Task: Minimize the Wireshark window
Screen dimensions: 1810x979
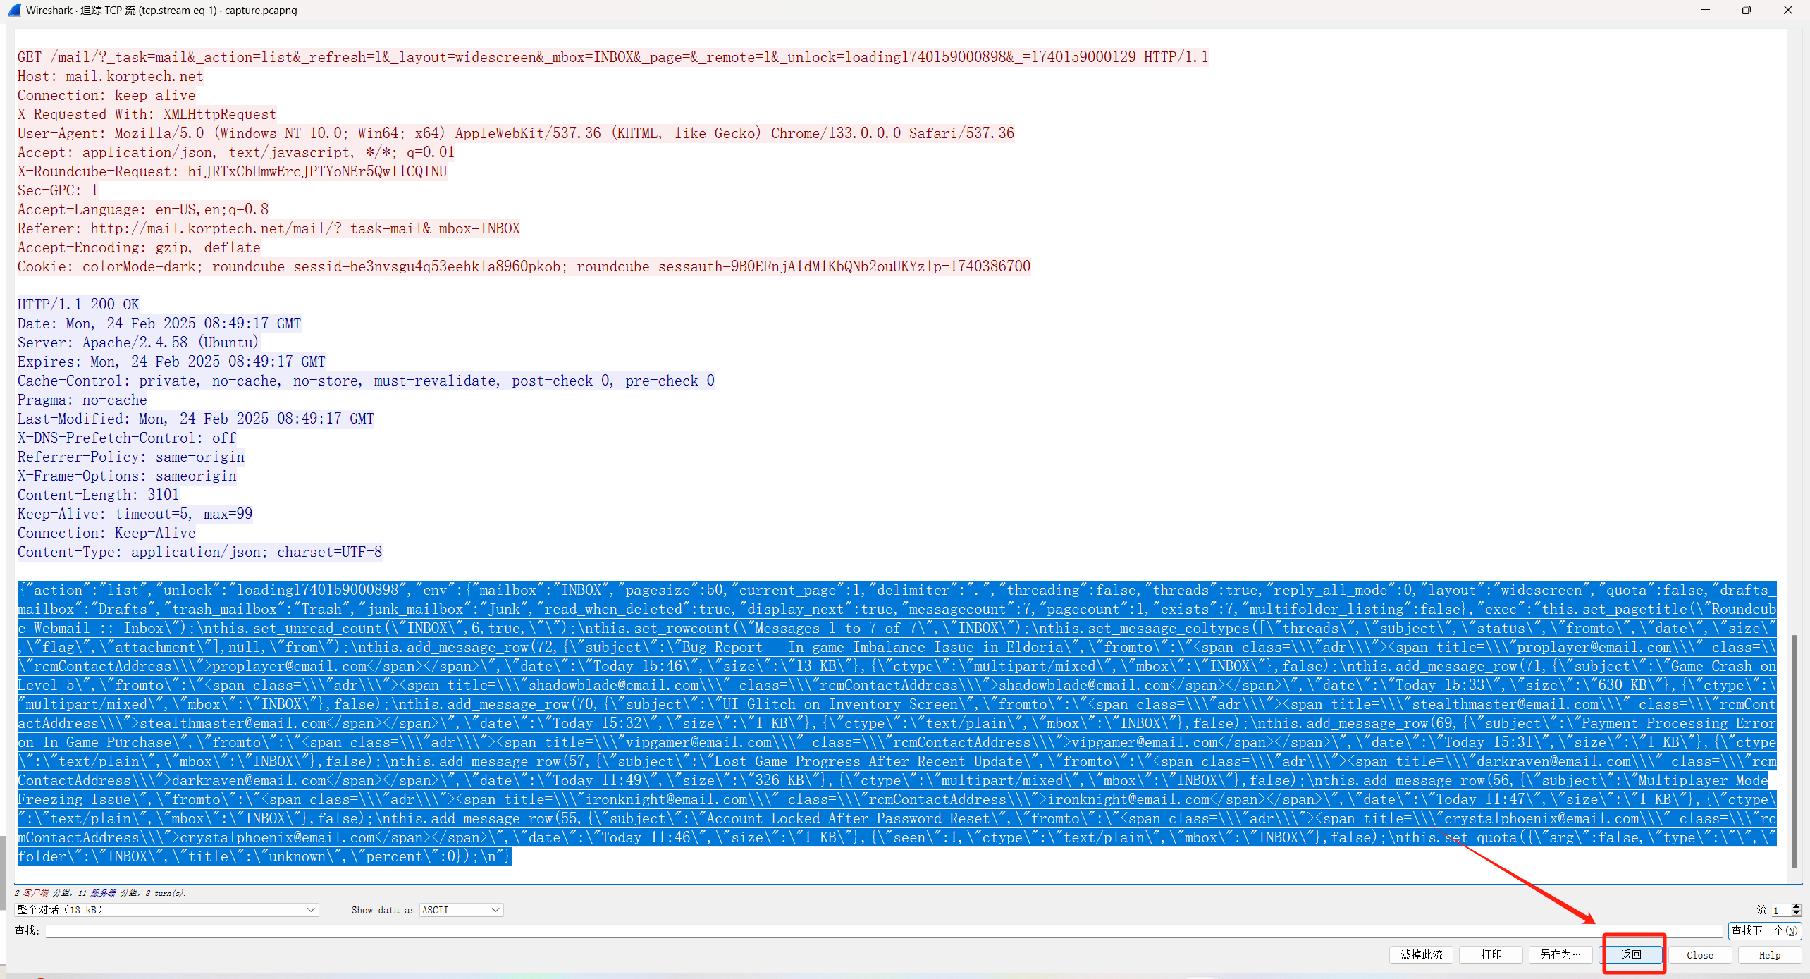Action: click(x=1706, y=10)
